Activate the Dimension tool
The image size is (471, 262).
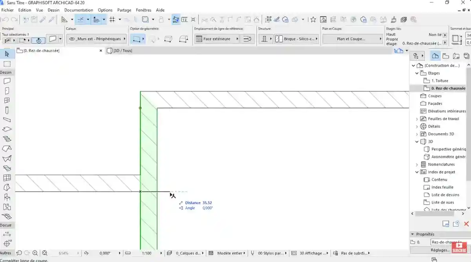[x=7, y=234]
